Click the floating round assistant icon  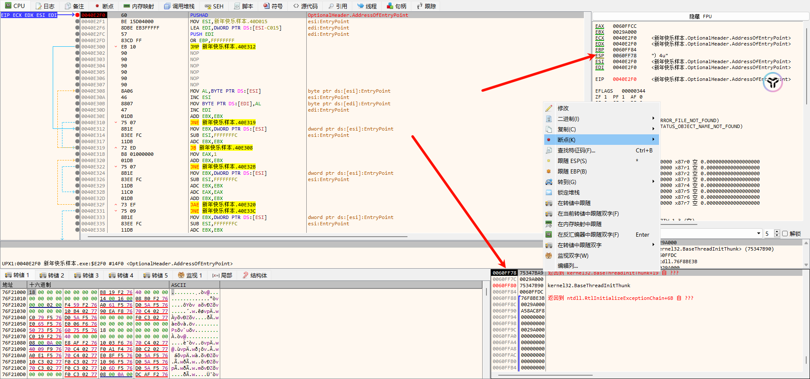click(772, 83)
